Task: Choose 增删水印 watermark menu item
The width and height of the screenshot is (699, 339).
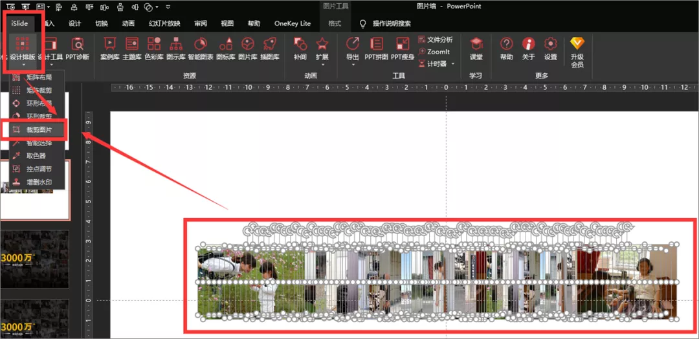Action: click(x=38, y=182)
